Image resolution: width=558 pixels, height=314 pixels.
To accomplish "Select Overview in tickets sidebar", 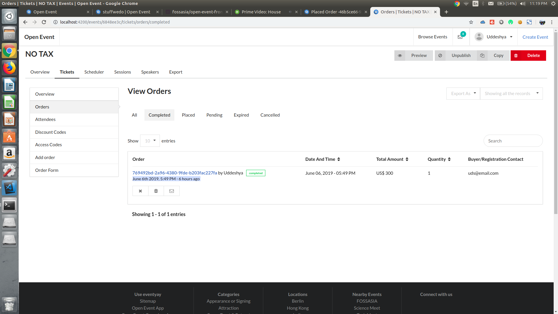I will (x=74, y=94).
